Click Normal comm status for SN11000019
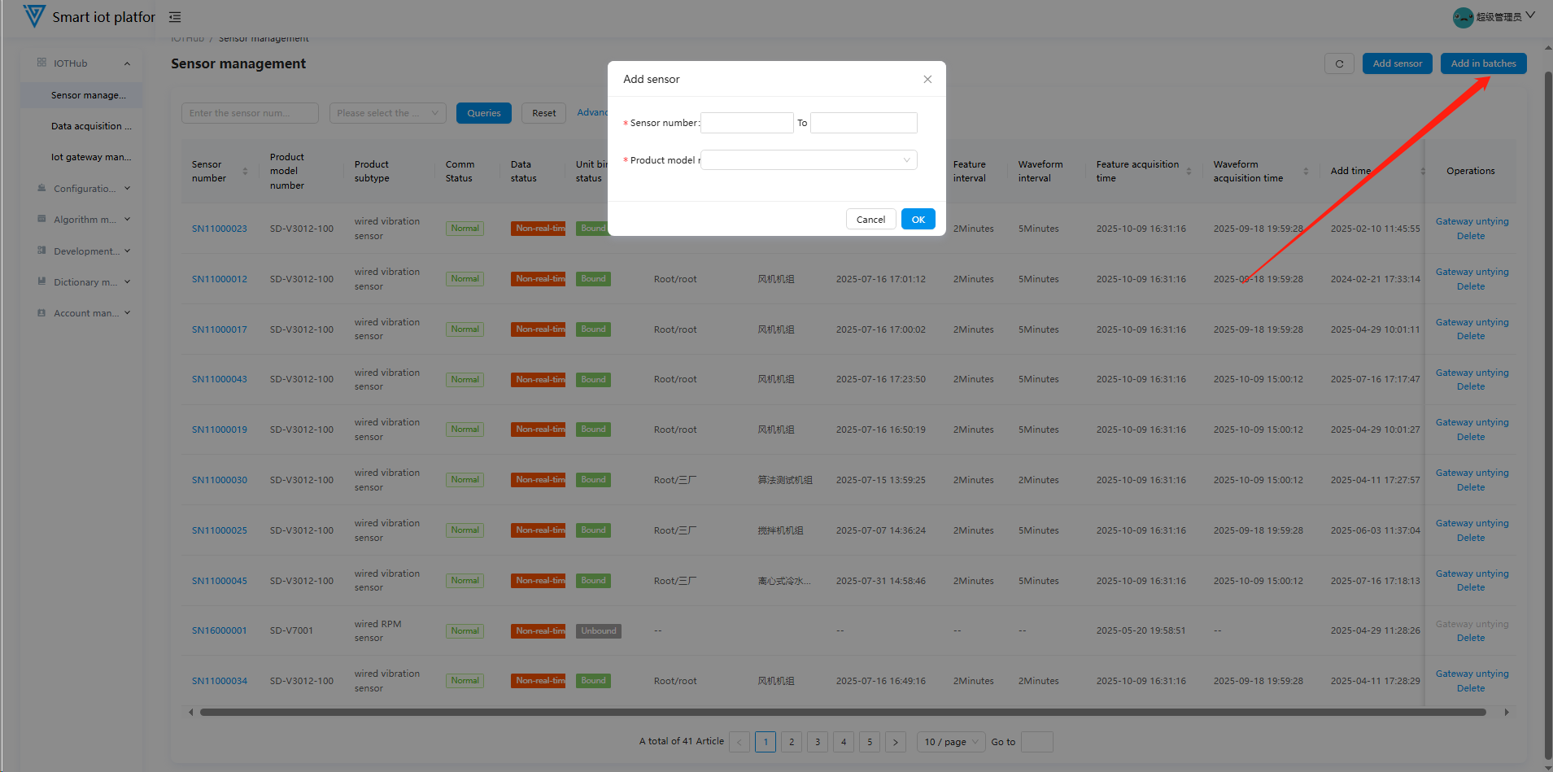 tap(465, 430)
